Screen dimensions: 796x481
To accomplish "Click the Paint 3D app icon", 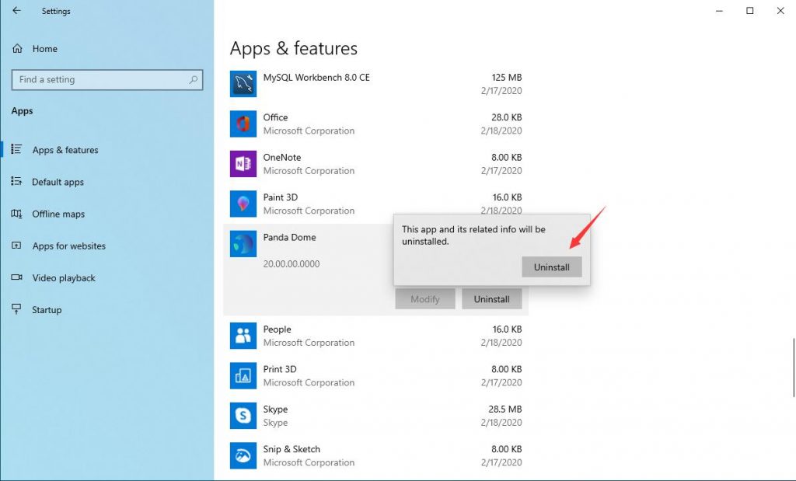I will (x=243, y=204).
